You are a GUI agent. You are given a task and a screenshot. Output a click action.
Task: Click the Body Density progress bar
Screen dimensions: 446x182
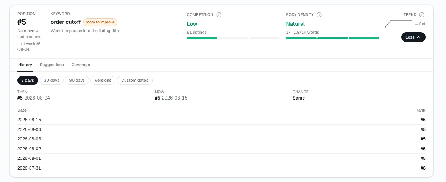pos(332,38)
